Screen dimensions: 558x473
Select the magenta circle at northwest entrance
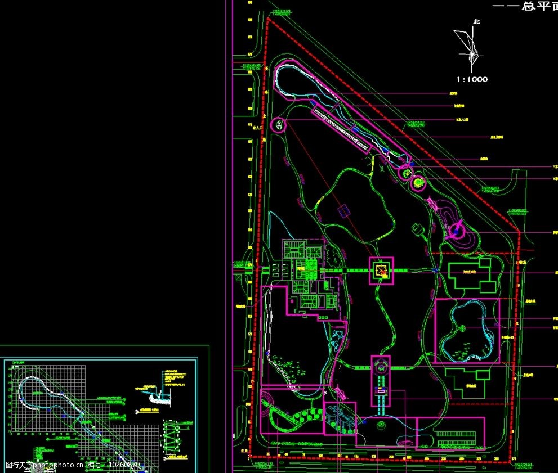click(x=278, y=125)
